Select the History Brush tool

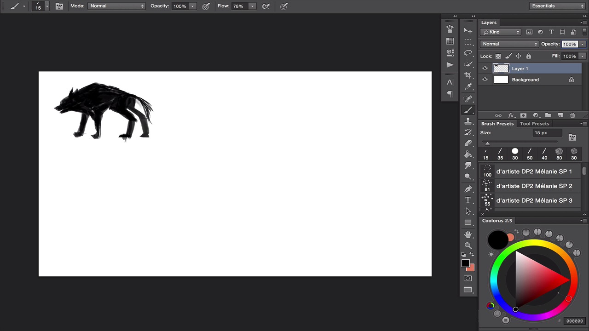(468, 132)
